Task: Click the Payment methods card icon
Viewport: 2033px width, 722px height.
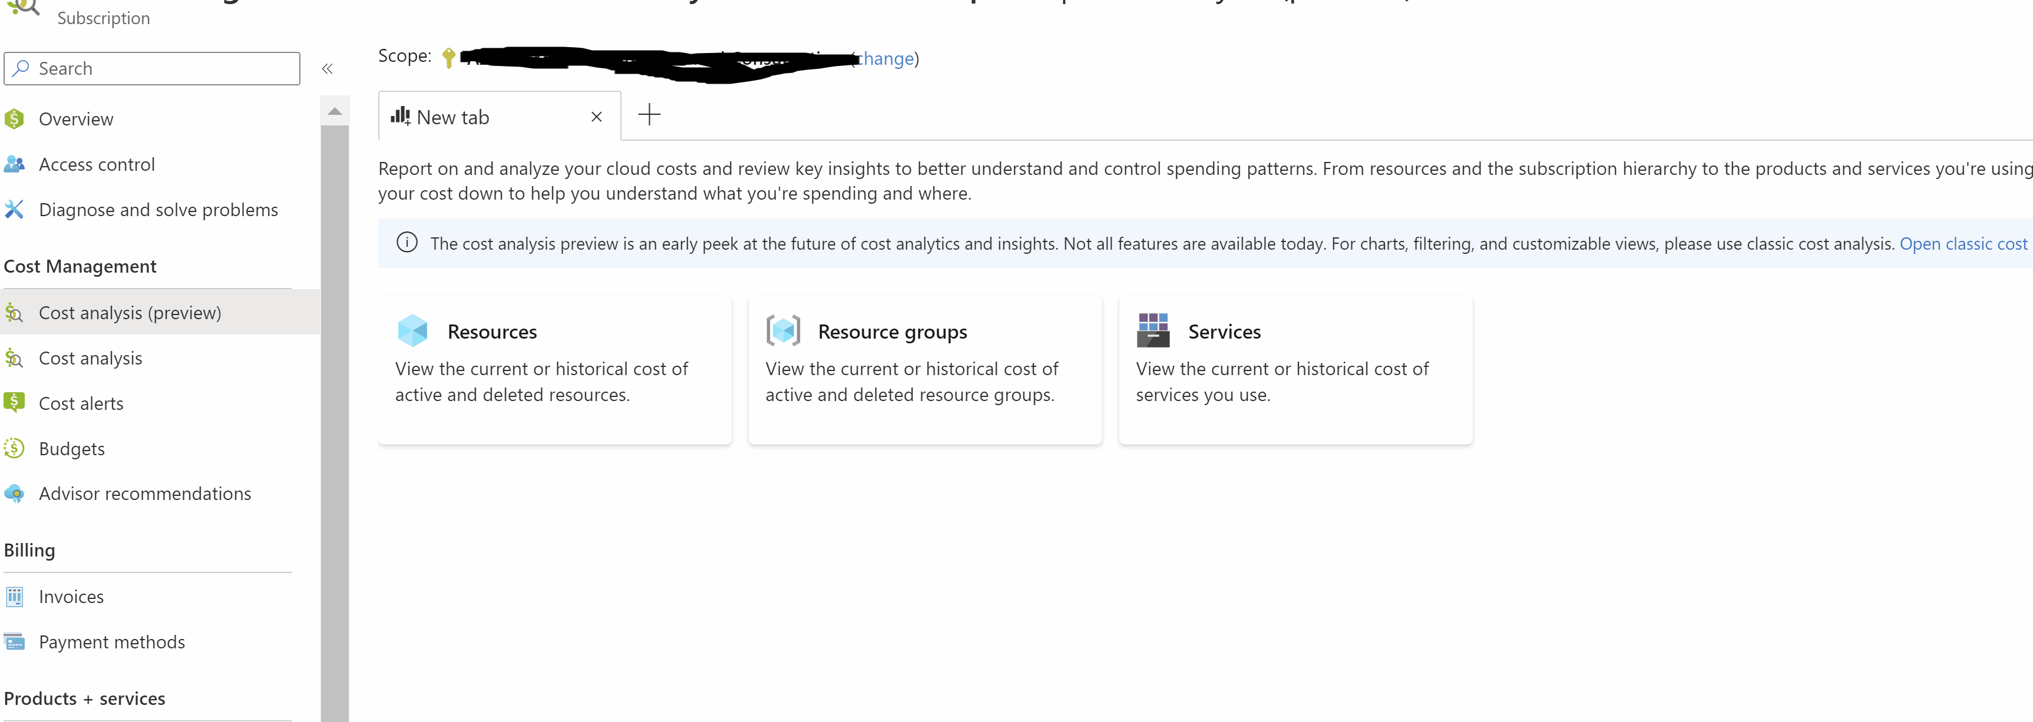Action: coord(14,642)
